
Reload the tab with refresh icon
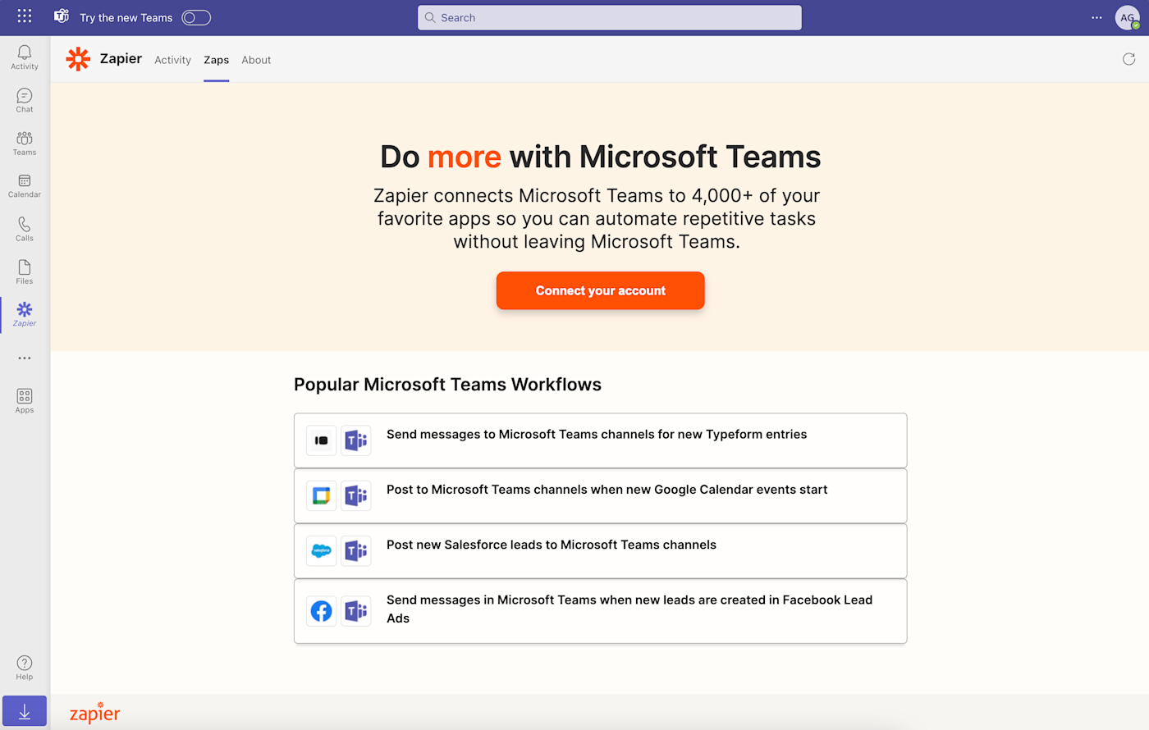coord(1128,59)
